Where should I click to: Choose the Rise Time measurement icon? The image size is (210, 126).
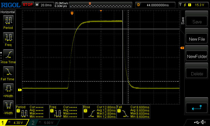click(x=8, y=55)
